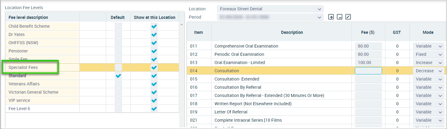The image size is (447, 129).
Task: Click the Default column header
Action: tap(118, 17)
